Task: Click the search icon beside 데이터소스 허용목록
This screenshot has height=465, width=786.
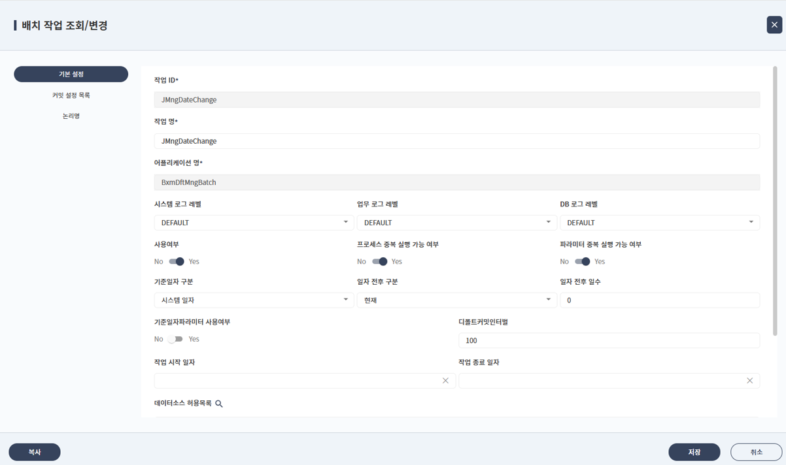Action: pyautogui.click(x=219, y=404)
